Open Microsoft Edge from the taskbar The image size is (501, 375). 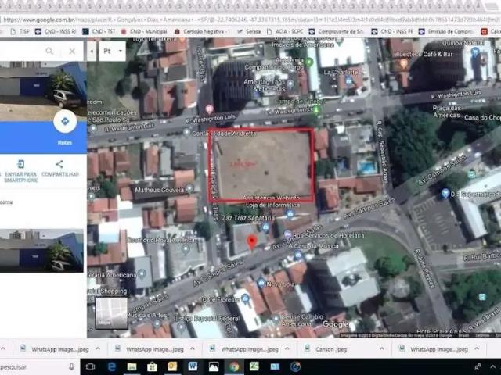click(x=111, y=366)
